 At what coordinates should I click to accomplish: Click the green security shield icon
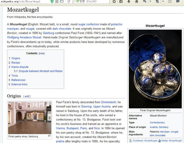point(52,1)
